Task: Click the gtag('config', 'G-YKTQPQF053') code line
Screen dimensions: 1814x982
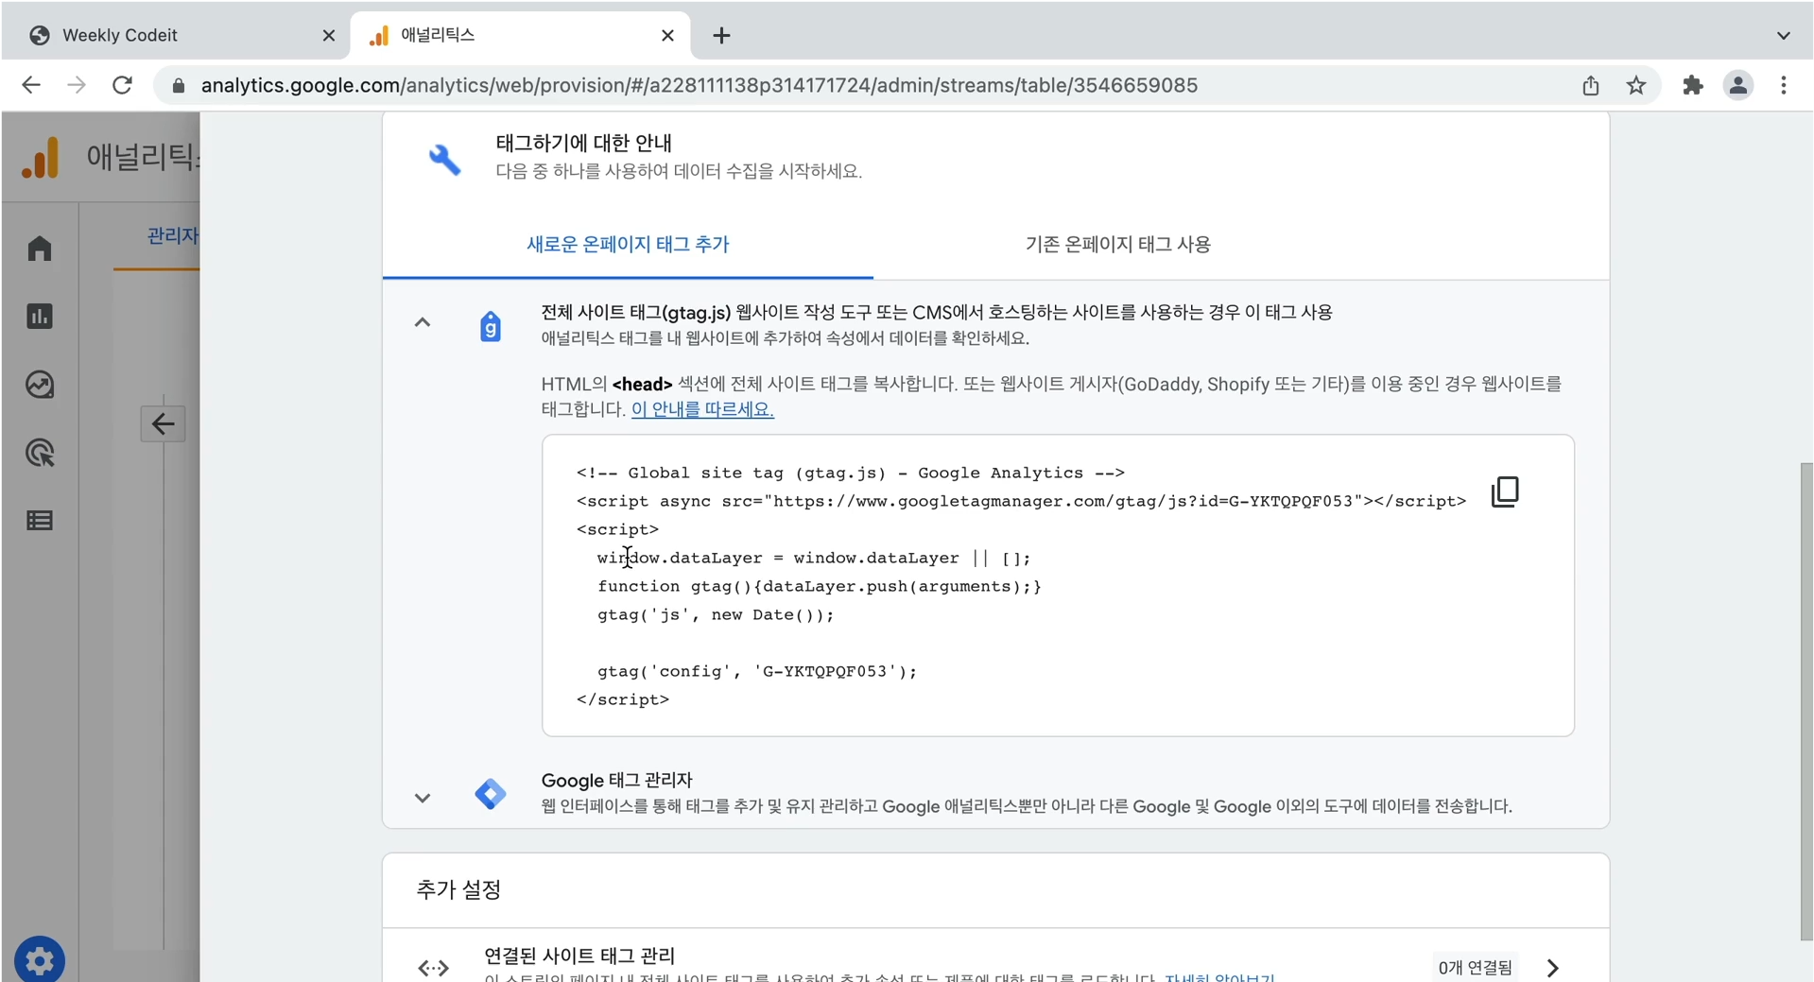Action: click(756, 671)
